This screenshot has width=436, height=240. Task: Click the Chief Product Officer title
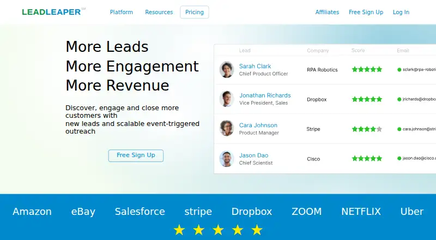tap(264, 74)
